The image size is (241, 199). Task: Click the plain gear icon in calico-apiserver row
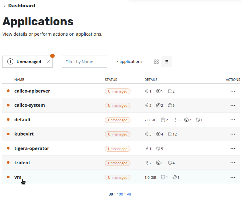pos(170,91)
